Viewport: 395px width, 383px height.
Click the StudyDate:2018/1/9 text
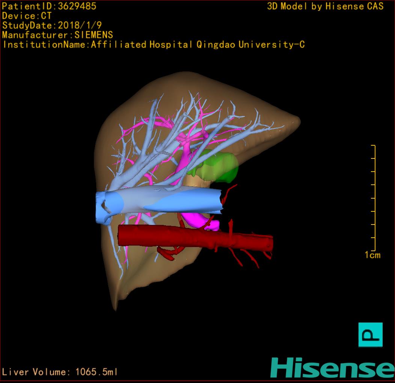[52, 26]
